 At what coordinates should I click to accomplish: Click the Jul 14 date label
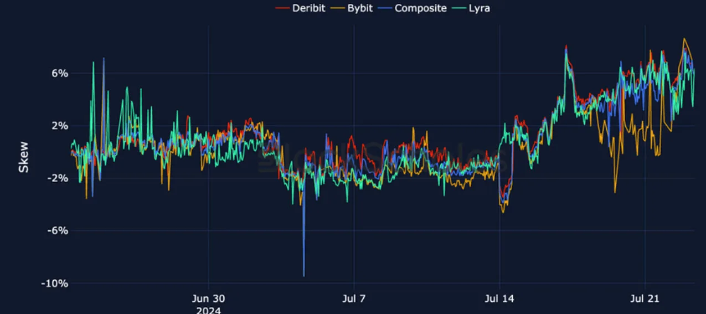[x=499, y=298]
